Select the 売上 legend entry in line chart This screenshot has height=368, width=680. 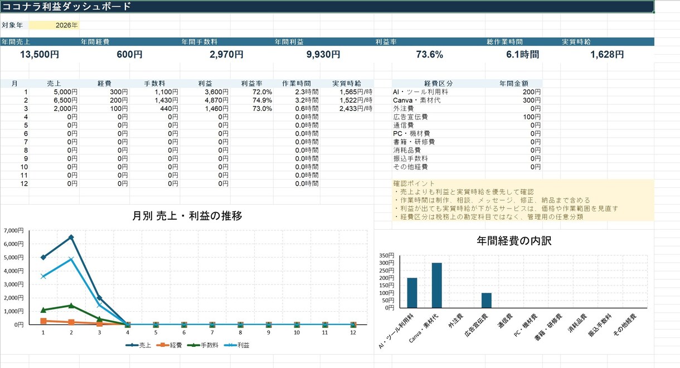pos(139,345)
